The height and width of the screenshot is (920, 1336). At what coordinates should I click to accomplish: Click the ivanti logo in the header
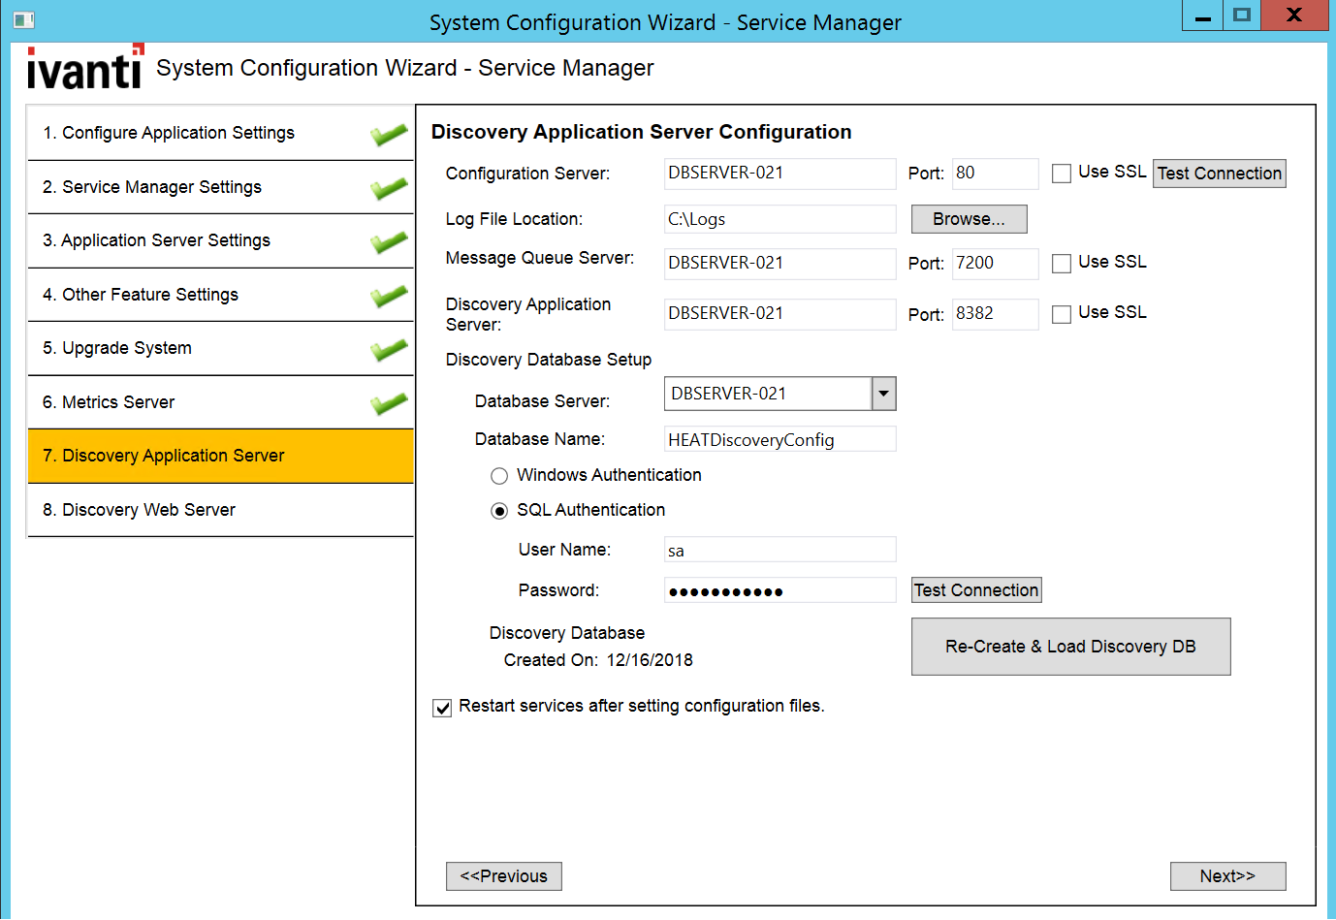click(x=84, y=67)
